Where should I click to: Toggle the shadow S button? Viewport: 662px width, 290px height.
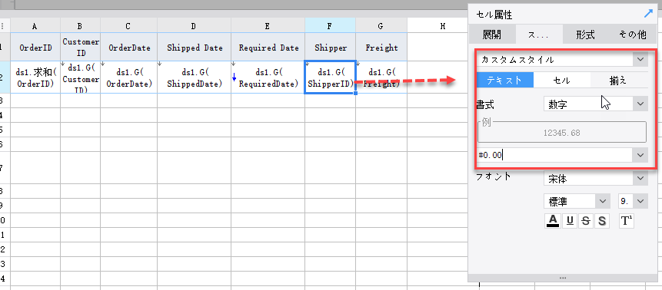pyautogui.click(x=602, y=221)
